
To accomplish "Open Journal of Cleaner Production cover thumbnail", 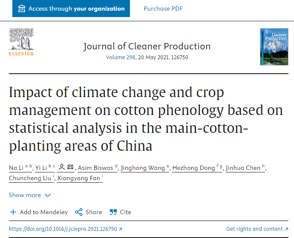I will [x=274, y=46].
